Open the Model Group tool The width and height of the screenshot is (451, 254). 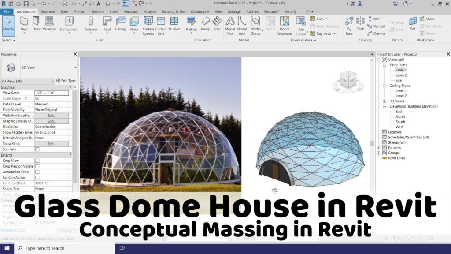tap(255, 26)
